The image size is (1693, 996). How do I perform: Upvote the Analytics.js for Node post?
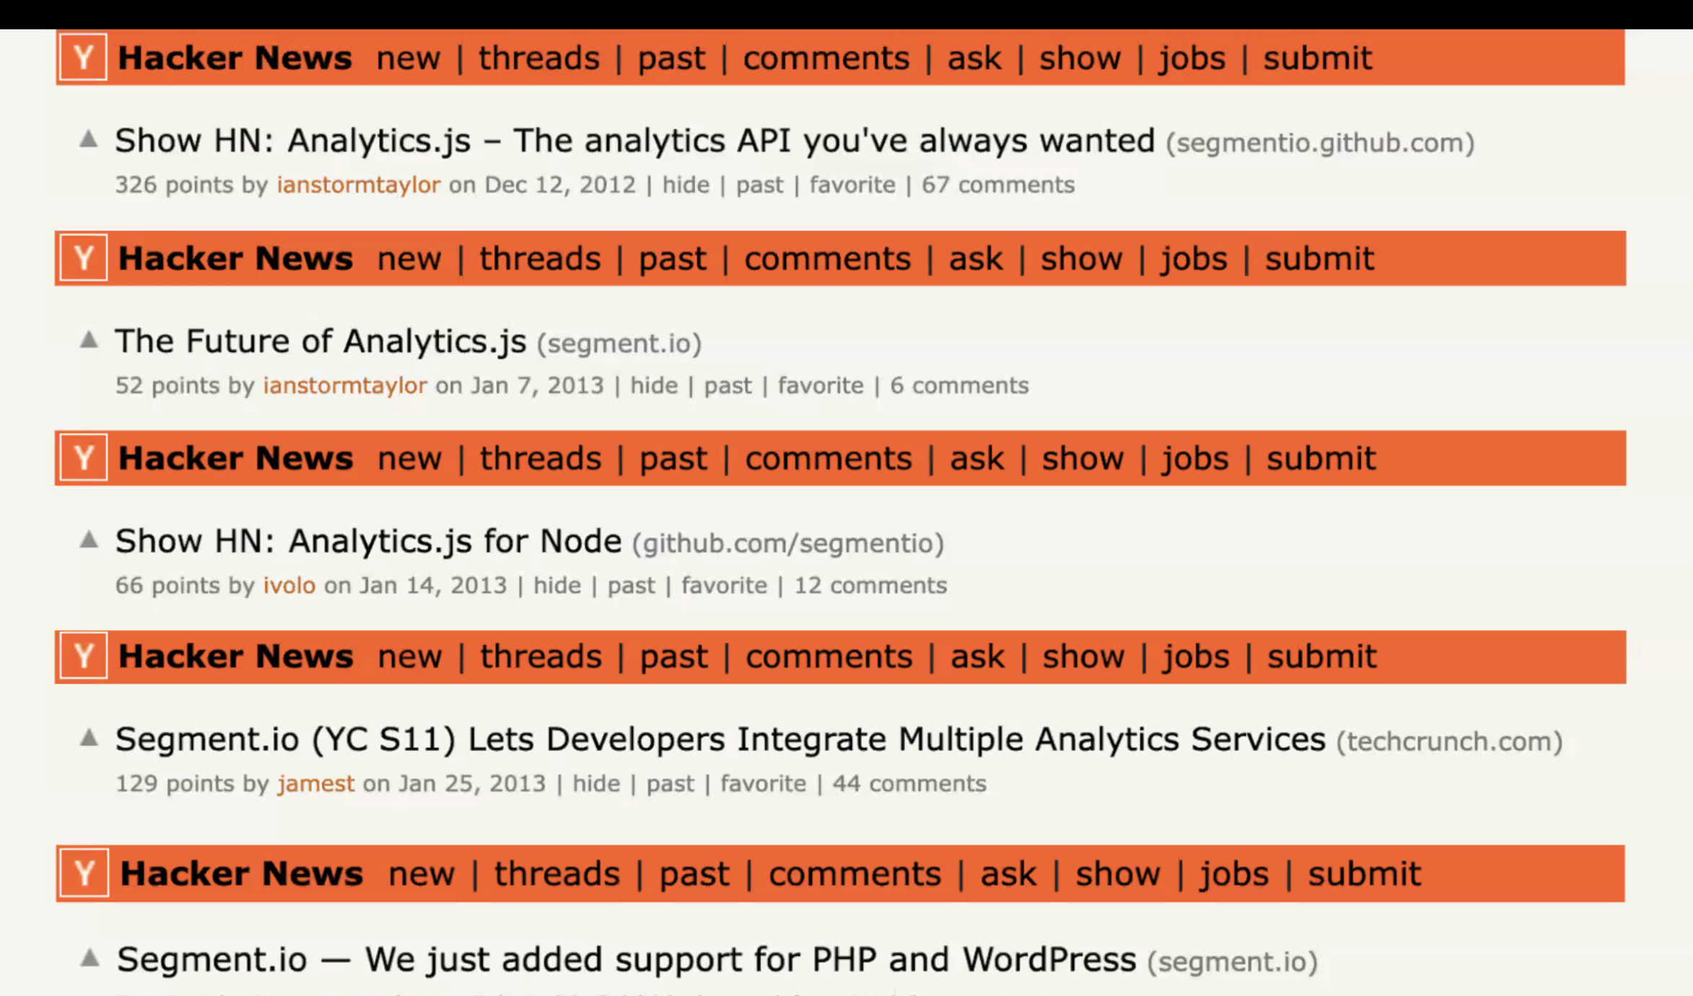pyautogui.click(x=88, y=539)
